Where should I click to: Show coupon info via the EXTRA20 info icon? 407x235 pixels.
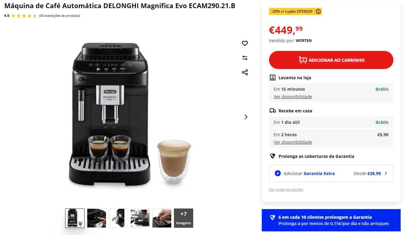(x=318, y=11)
